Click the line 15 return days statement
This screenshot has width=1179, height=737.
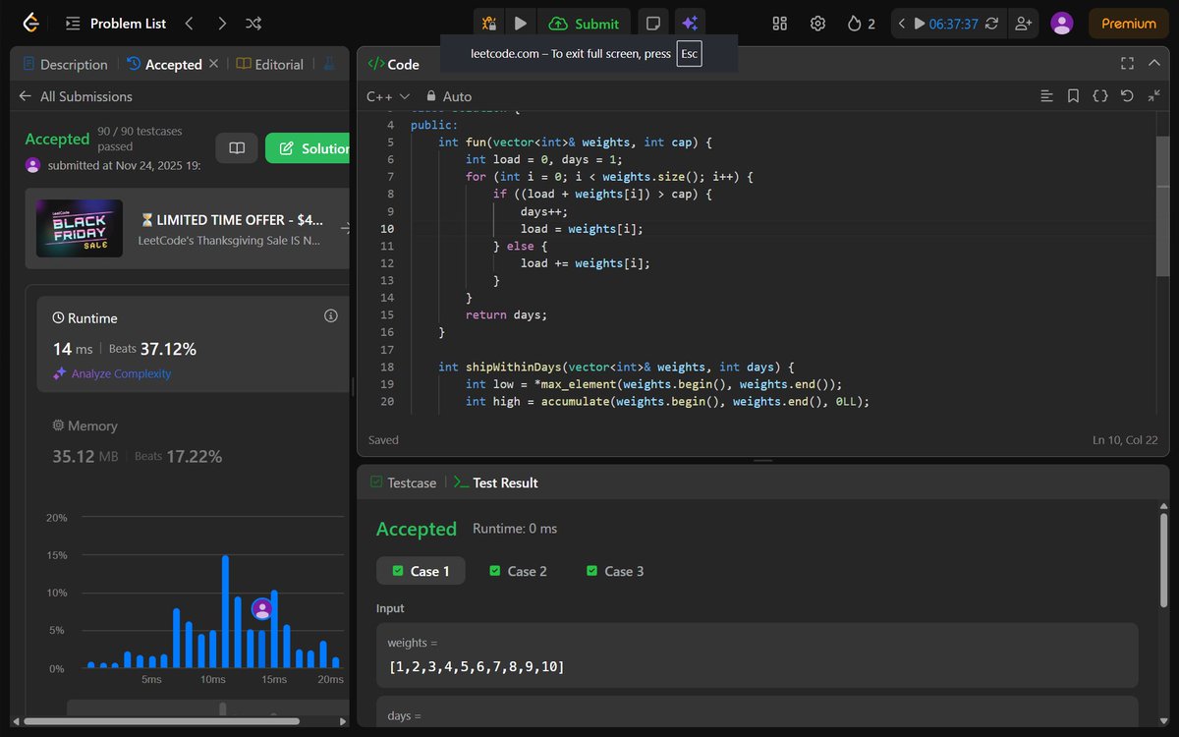click(x=506, y=314)
